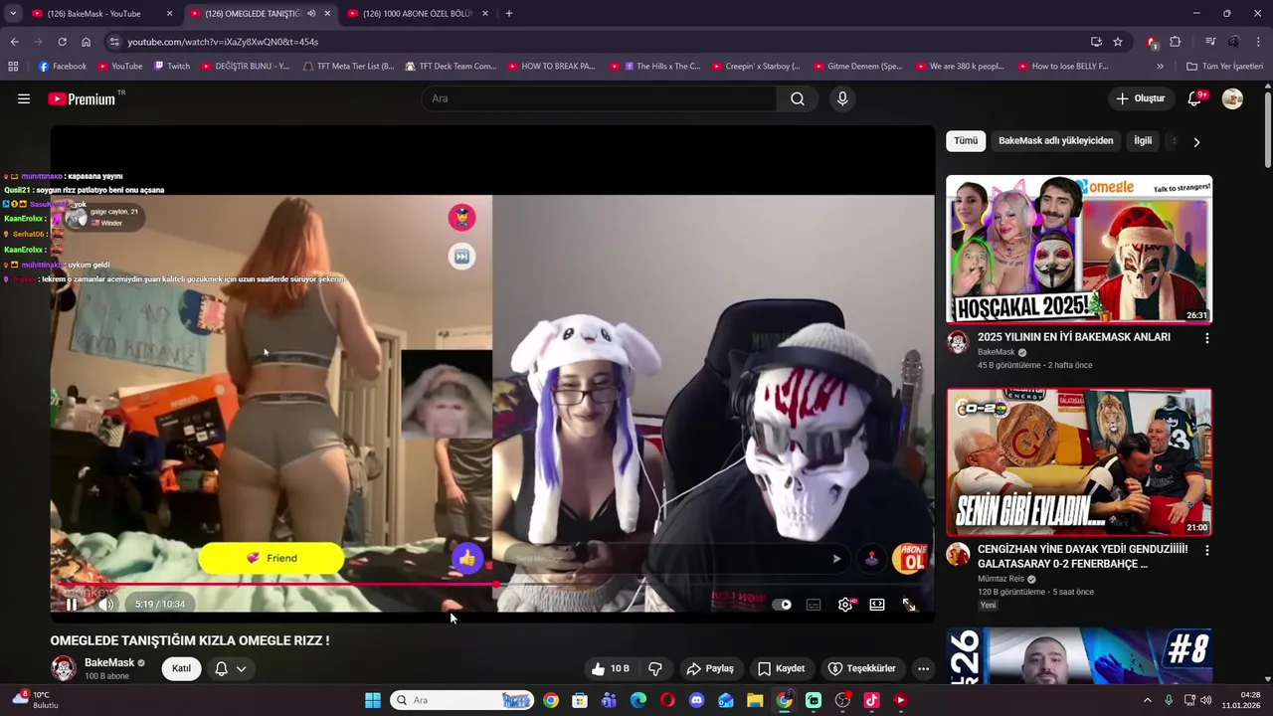Open the BakeMask channel avatar

[64, 668]
